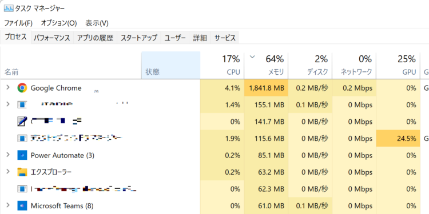The width and height of the screenshot is (429, 214).
Task: Click the Power Automate app icon
Action: (22, 155)
